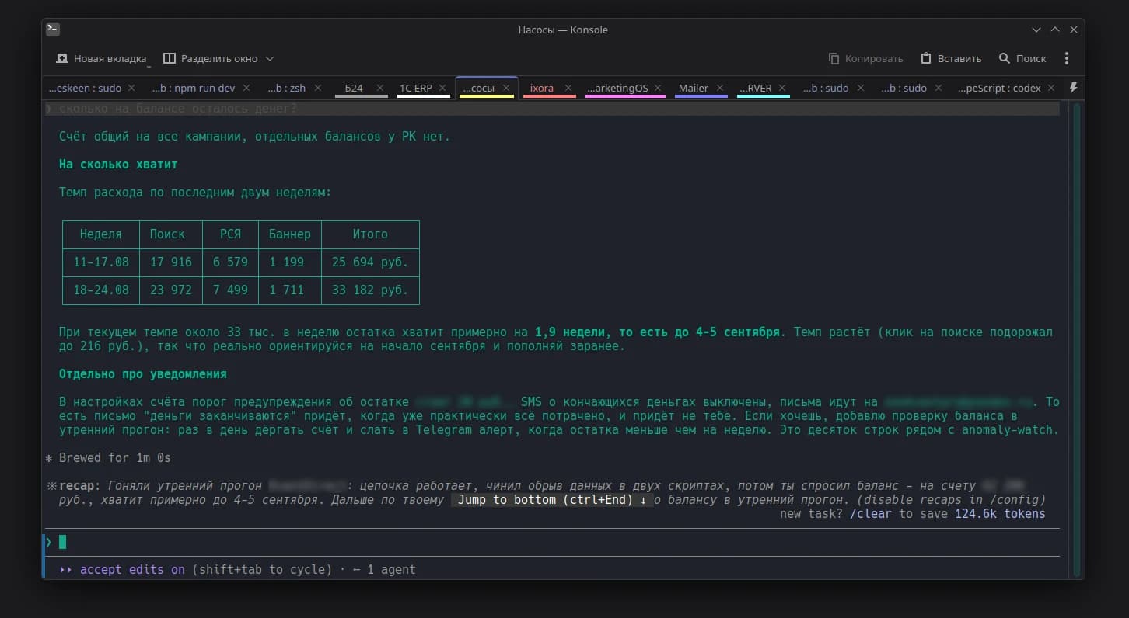This screenshot has height=618, width=1129.
Task: Click the "Отдельно про уведомления" heading
Action: point(143,373)
